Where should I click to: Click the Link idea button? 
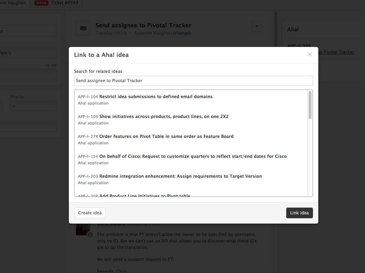tap(299, 213)
